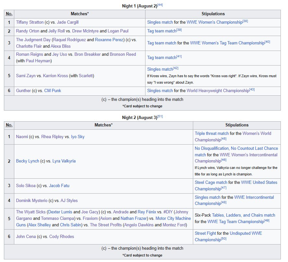This screenshot has width=288, height=262.
Task: Open the Cody Rhodes link
Action: [62, 237]
